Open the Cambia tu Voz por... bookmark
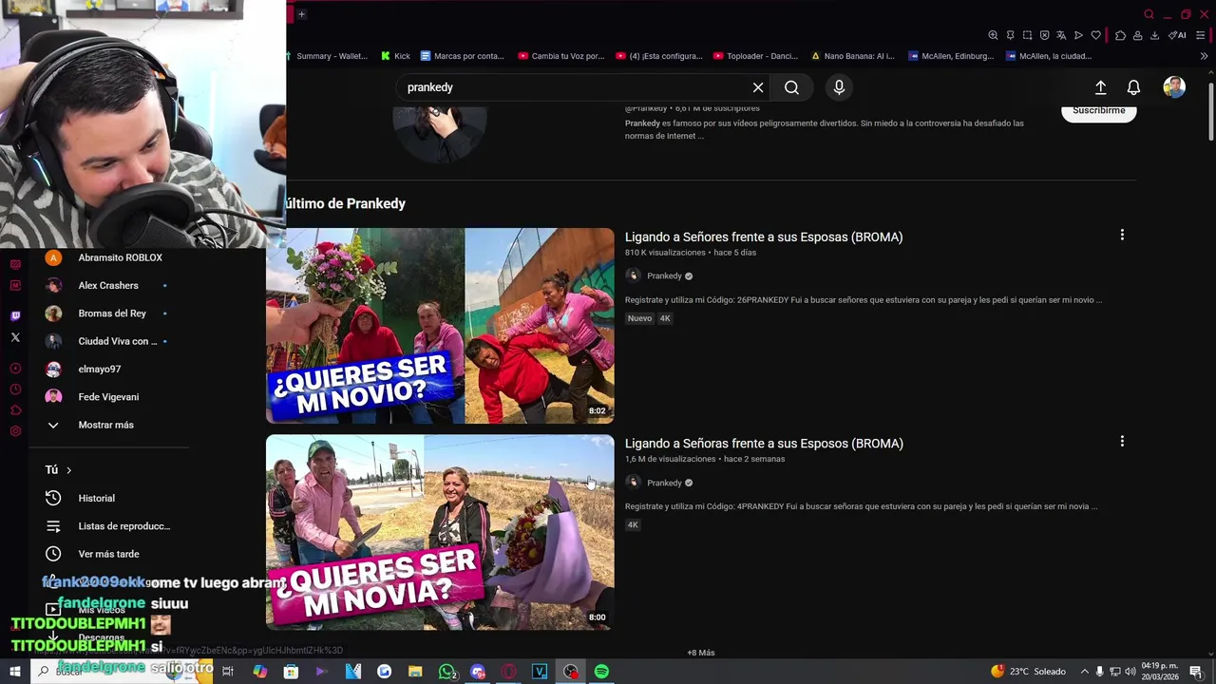 (561, 56)
